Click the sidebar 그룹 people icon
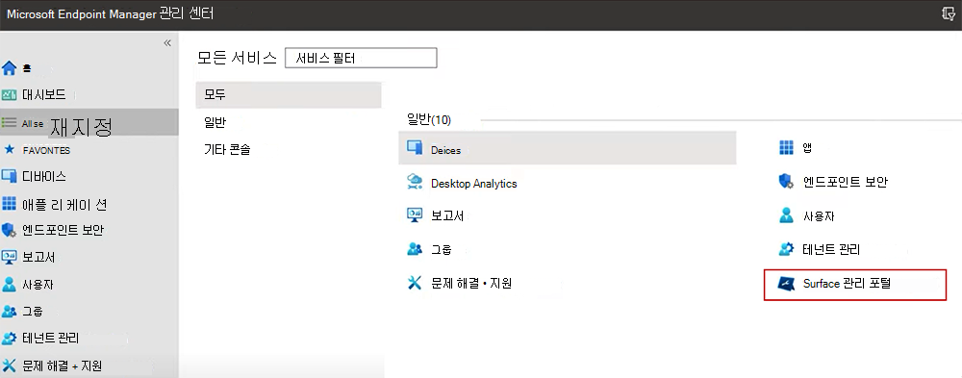 (9, 311)
